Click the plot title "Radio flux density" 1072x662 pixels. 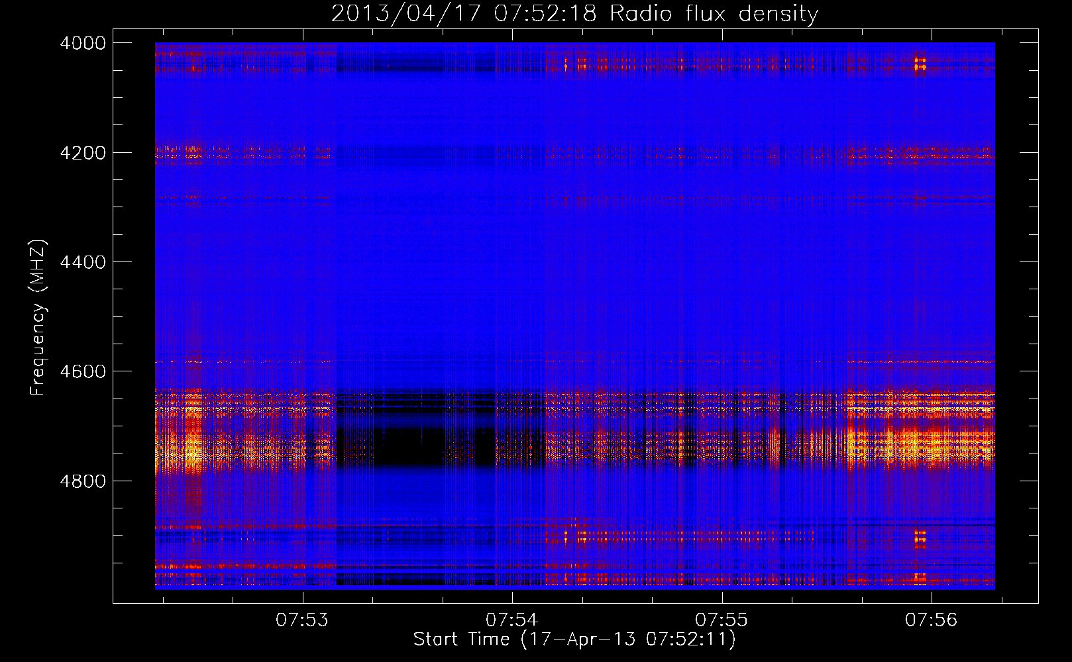click(x=714, y=13)
